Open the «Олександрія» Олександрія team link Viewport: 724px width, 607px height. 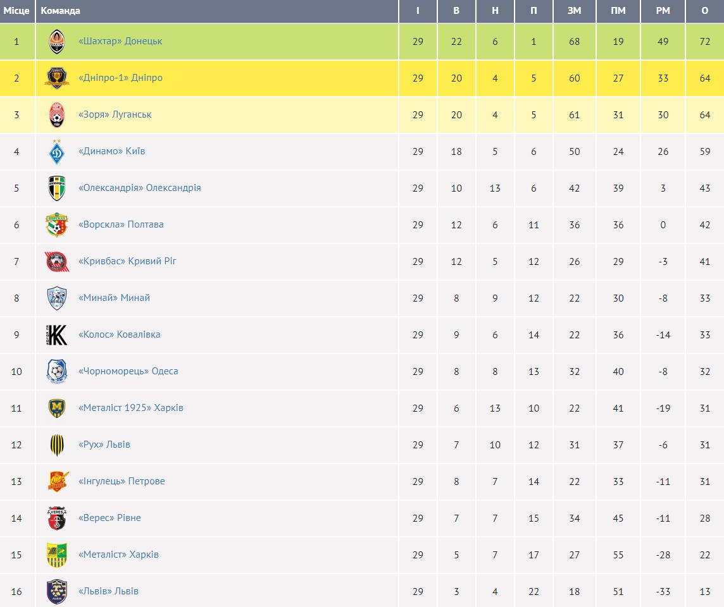click(140, 188)
